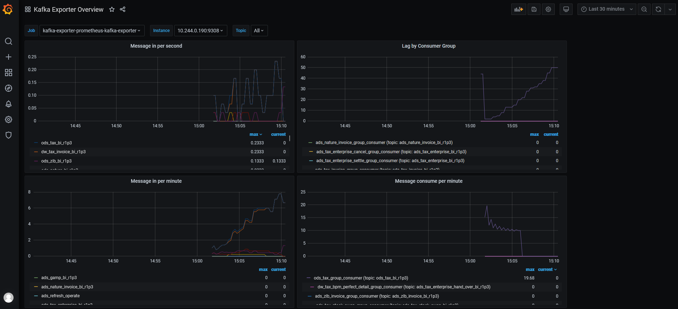Click 19.68 max value in consume legend

[529, 278]
